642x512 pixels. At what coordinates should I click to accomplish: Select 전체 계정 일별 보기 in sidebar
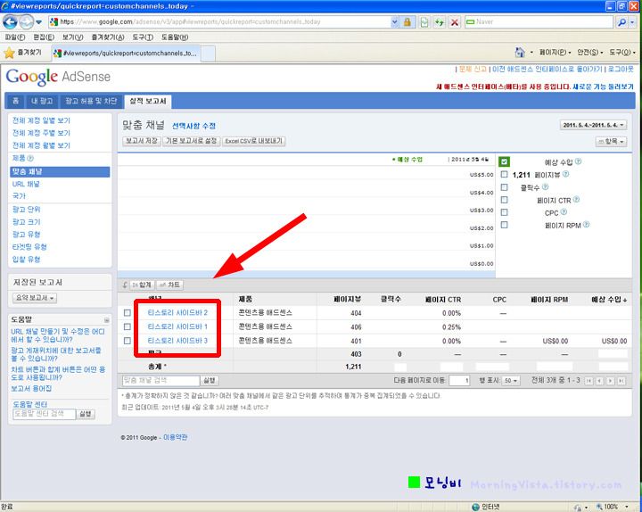41,120
